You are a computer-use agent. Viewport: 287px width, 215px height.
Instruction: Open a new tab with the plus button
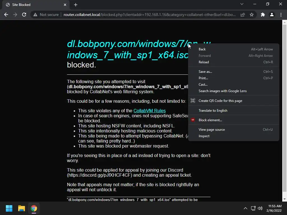pyautogui.click(x=76, y=5)
